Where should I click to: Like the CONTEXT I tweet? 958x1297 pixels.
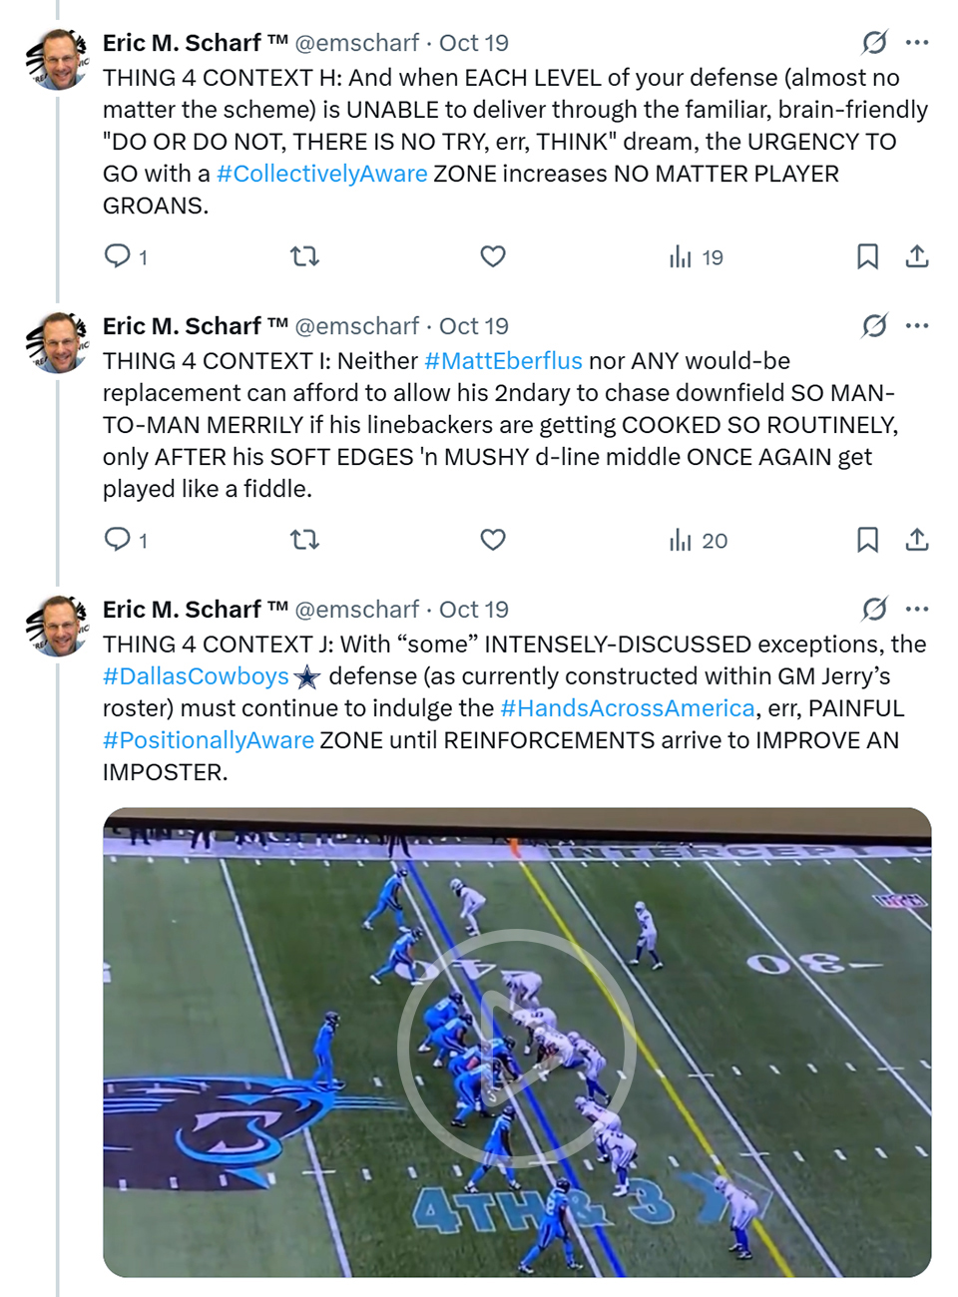coord(493,540)
